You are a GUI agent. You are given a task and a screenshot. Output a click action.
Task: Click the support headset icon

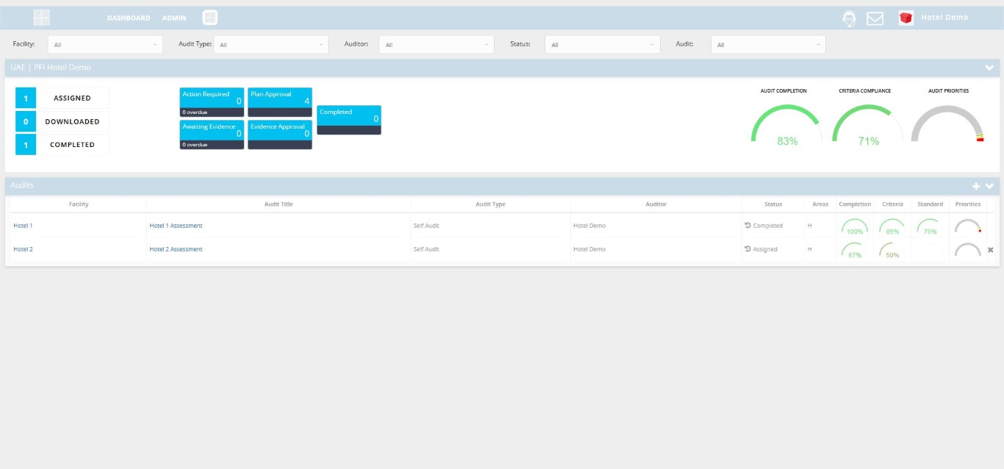[x=850, y=18]
